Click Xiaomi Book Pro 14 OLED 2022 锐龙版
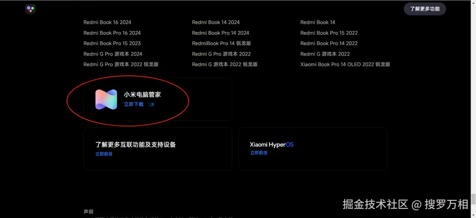The width and height of the screenshot is (476, 218). click(x=346, y=64)
